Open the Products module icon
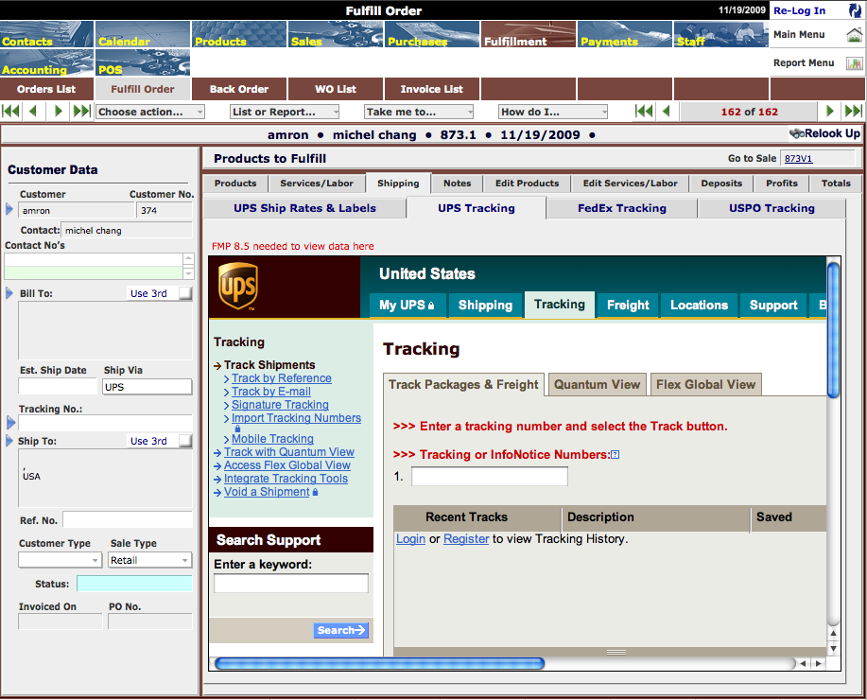Viewport: 867px width, 700px height. [x=239, y=34]
